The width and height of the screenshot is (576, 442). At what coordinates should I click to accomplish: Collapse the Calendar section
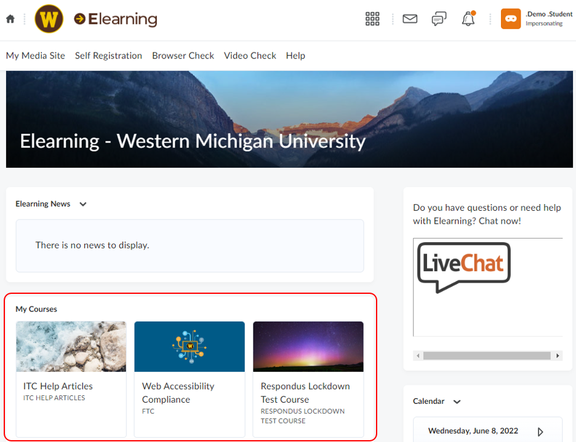[457, 401]
